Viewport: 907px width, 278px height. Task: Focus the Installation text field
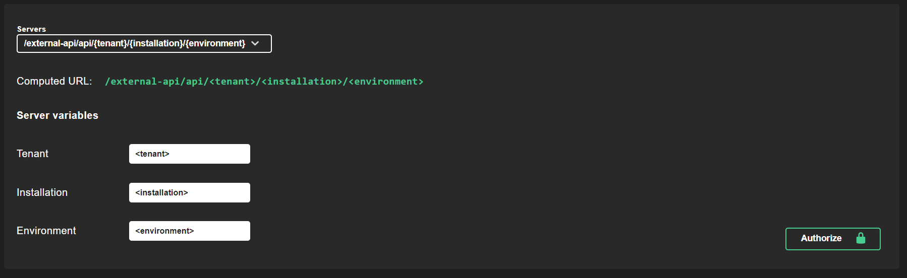pyautogui.click(x=189, y=193)
